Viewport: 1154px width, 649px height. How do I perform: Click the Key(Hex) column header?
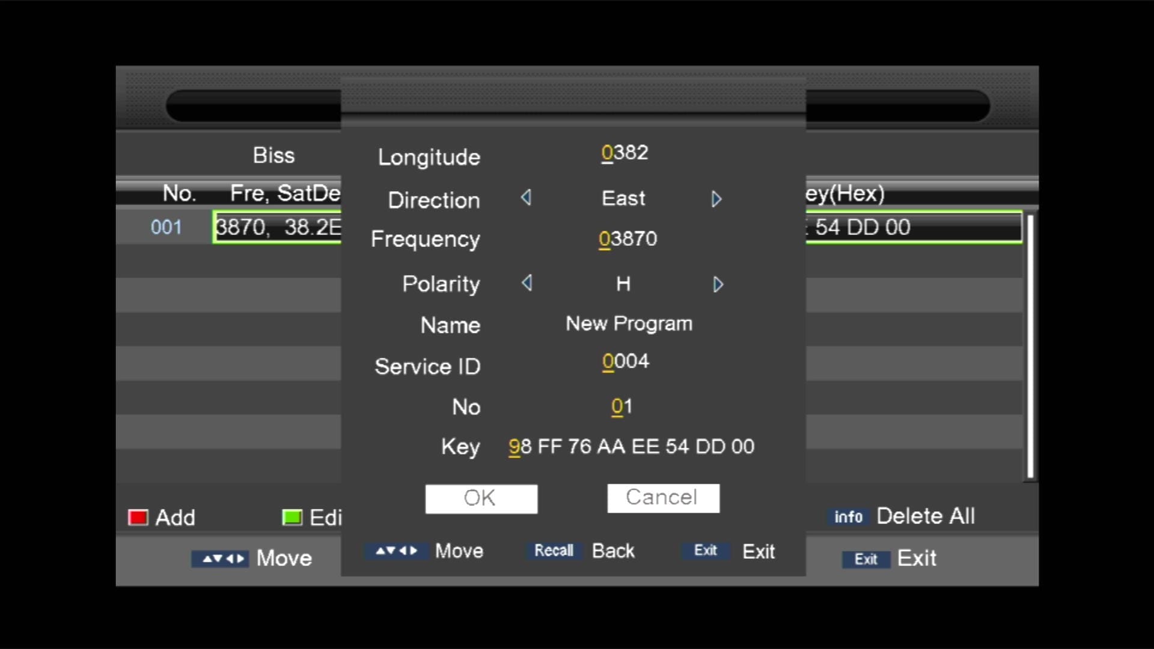[844, 193]
